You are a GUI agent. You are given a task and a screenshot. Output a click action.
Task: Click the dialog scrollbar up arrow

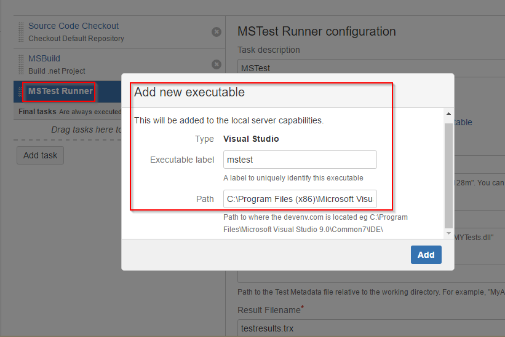coord(448,114)
